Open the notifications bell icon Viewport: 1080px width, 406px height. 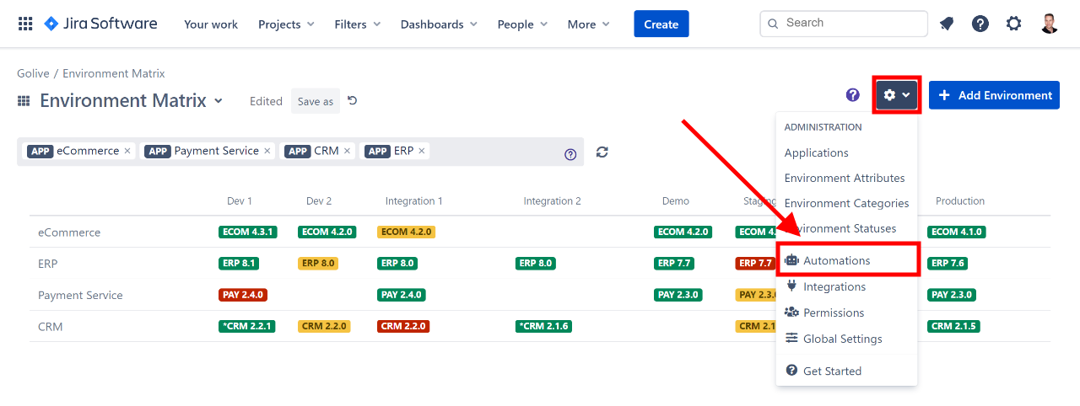(x=947, y=24)
